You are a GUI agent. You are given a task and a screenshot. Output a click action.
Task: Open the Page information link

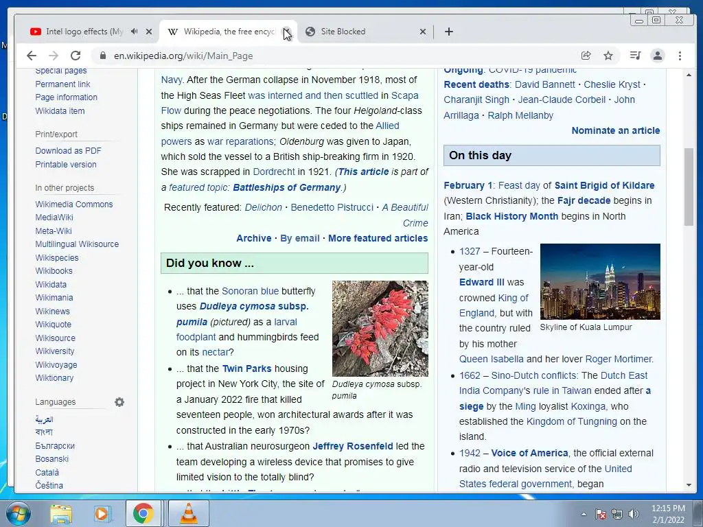(67, 97)
